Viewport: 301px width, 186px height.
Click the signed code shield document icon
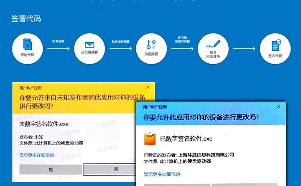pyautogui.click(x=276, y=45)
